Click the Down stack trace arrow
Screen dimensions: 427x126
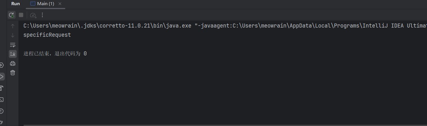click(x=13, y=35)
